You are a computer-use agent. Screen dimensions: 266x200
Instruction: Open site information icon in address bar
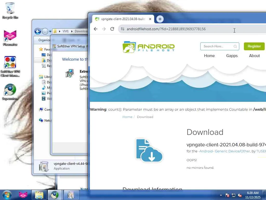tap(123, 29)
